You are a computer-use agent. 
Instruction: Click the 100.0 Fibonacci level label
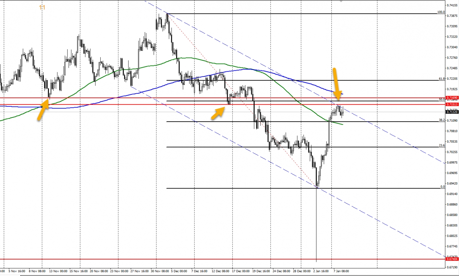coord(441,12)
